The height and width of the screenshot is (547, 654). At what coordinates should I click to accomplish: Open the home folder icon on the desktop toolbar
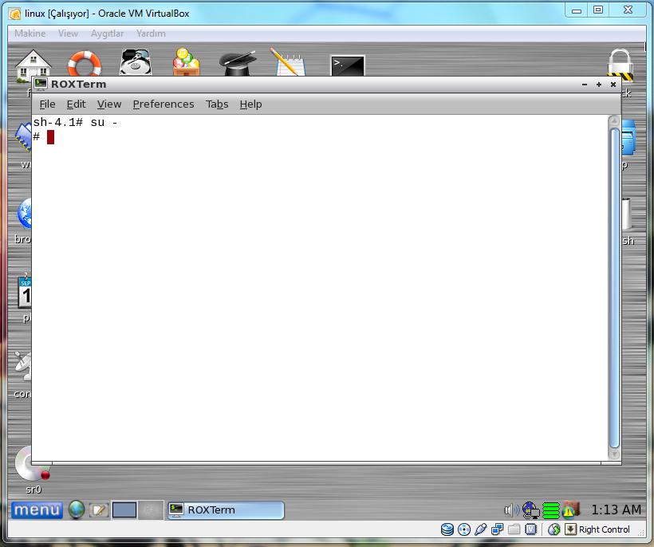33,62
